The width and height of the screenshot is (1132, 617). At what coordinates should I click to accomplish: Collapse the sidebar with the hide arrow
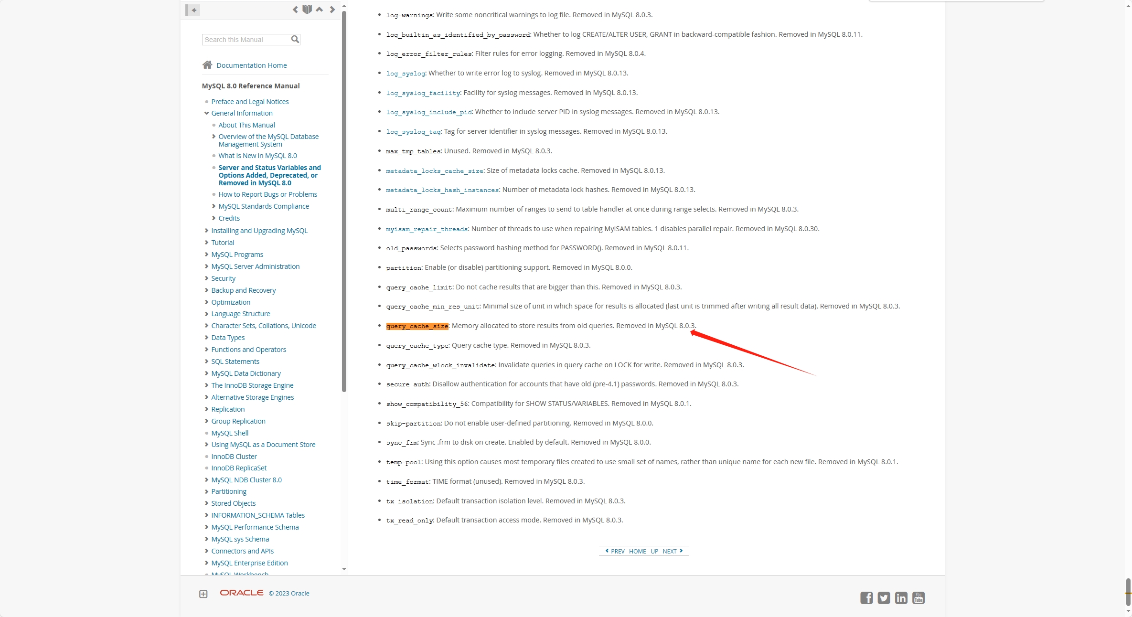coord(193,10)
